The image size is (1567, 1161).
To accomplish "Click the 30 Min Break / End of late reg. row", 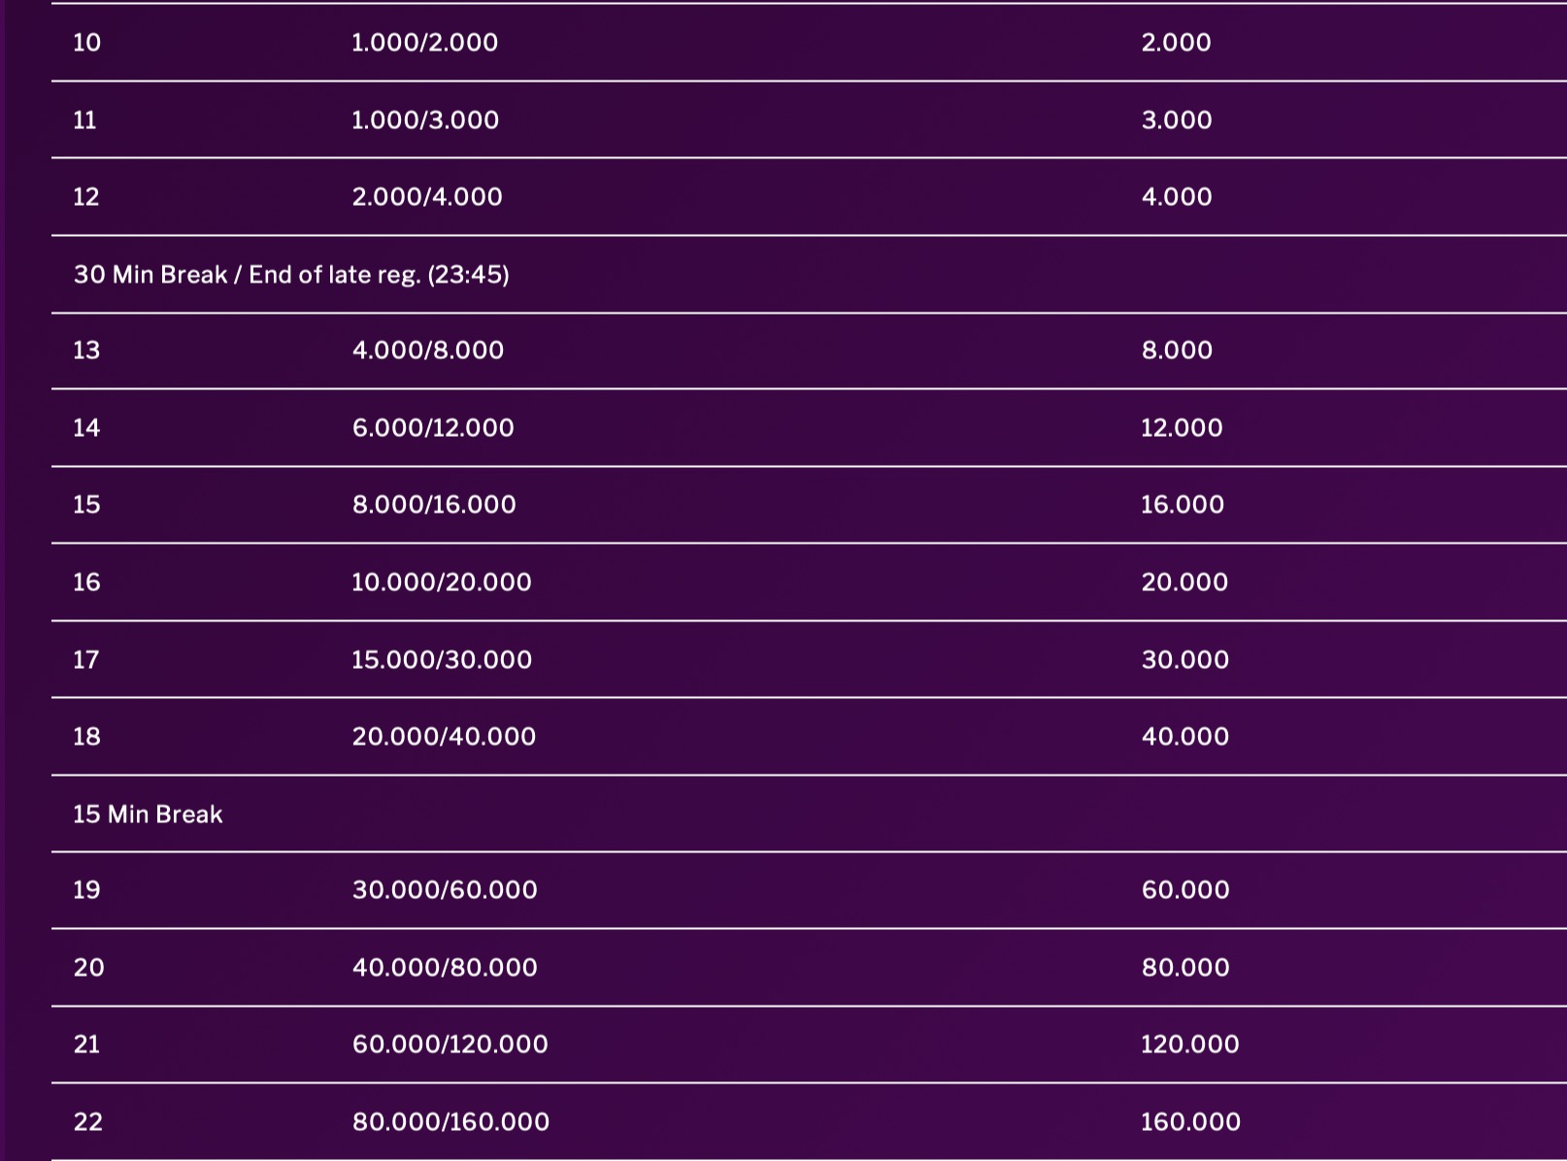I will tap(291, 275).
